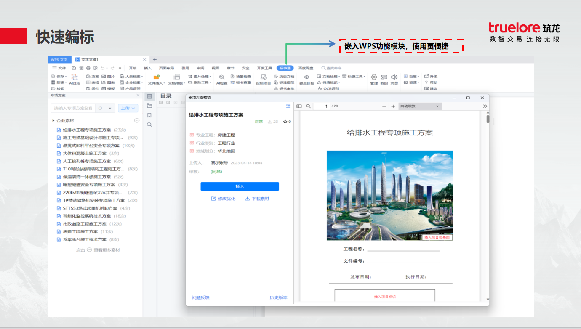Click the star favorite icon in preview

pos(285,122)
